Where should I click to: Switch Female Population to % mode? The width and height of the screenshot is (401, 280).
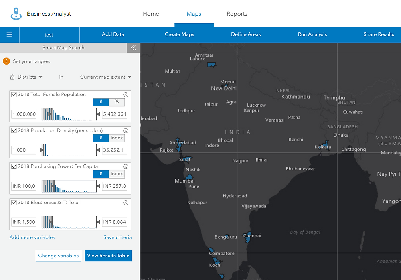[x=117, y=102]
